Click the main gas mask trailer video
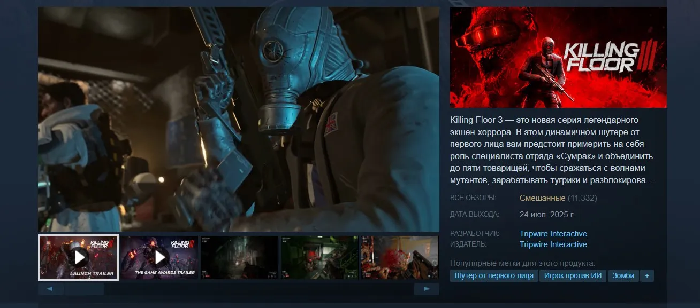The image size is (700, 308). click(239, 119)
